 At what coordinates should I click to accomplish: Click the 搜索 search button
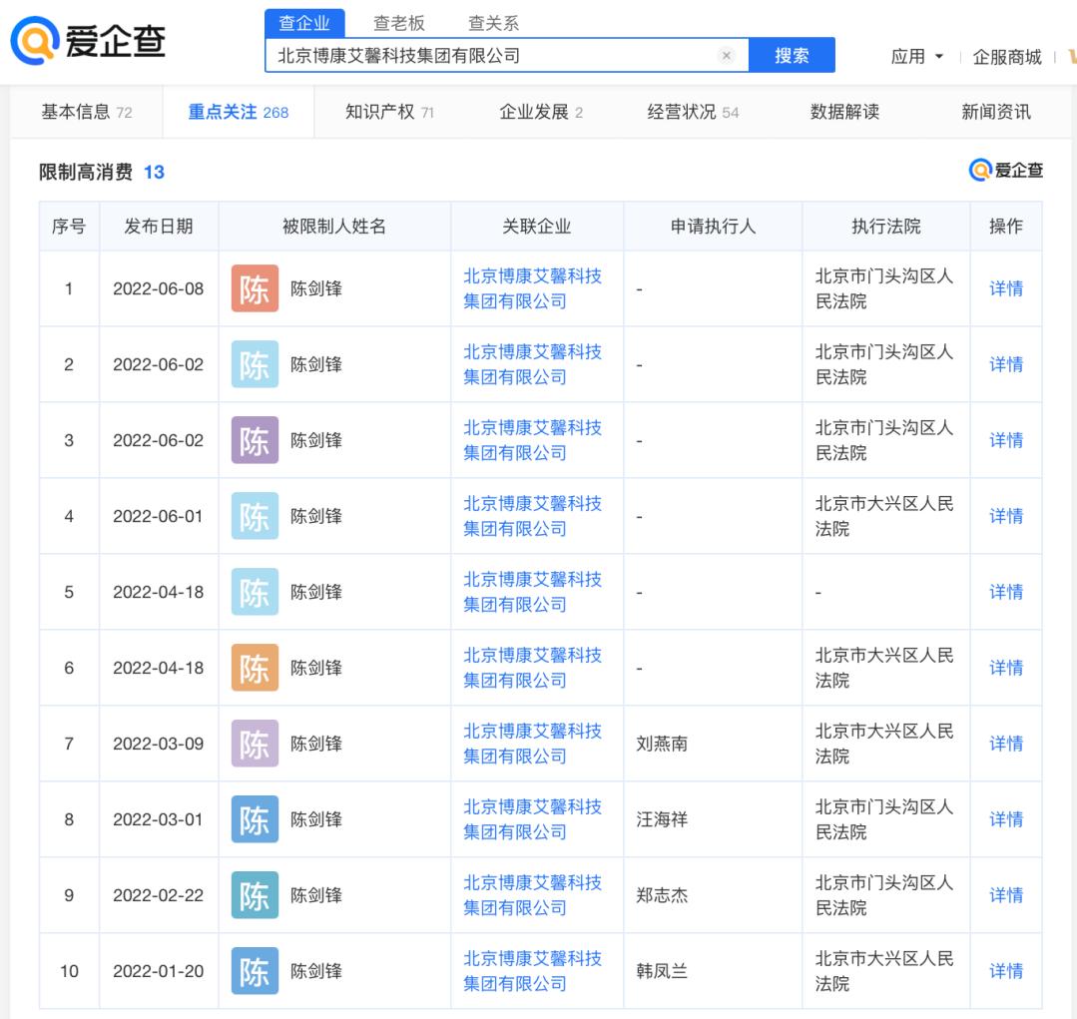pyautogui.click(x=793, y=56)
